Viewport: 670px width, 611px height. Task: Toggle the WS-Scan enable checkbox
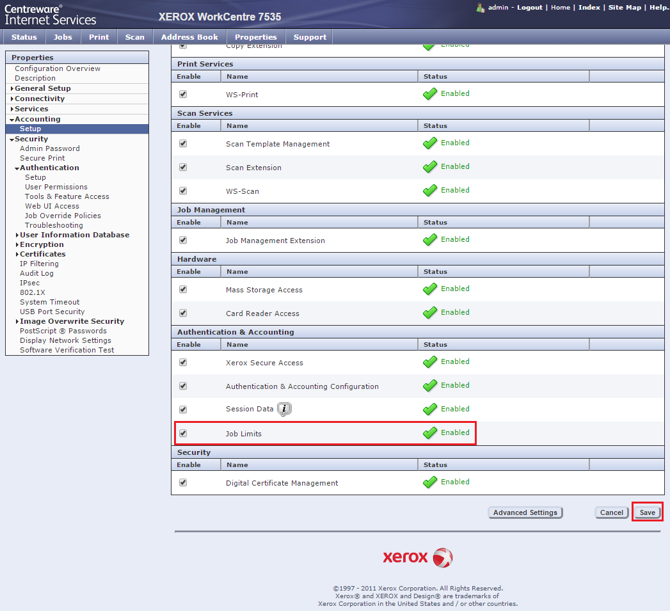click(x=183, y=191)
